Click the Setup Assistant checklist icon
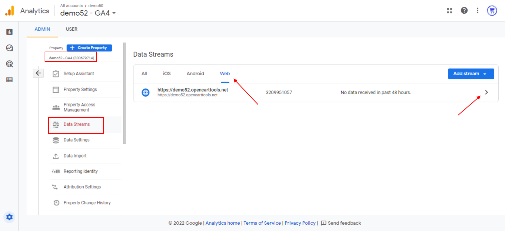This screenshot has height=231, width=505. (56, 74)
